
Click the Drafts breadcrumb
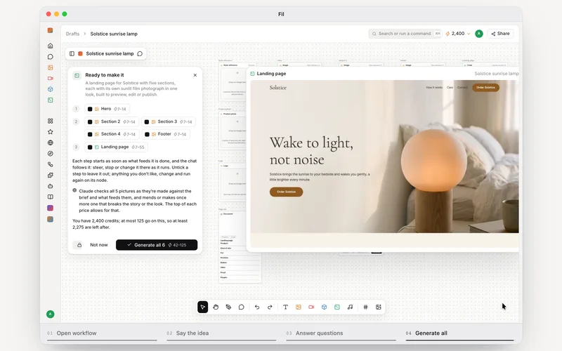point(72,34)
